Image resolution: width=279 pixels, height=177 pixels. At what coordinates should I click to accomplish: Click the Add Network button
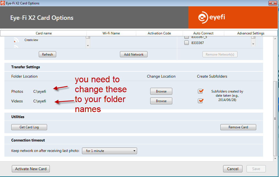tap(134, 54)
